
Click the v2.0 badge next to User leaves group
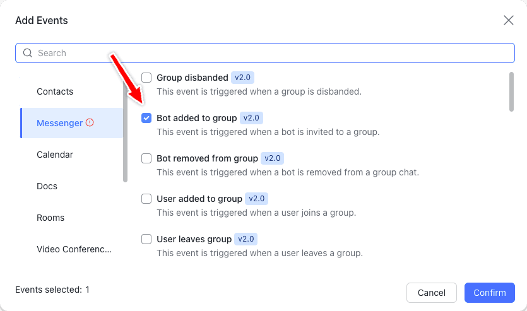[x=246, y=239]
